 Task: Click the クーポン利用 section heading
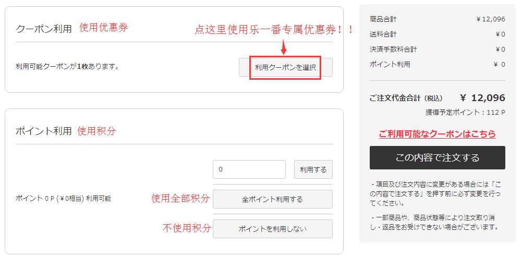pyautogui.click(x=44, y=29)
